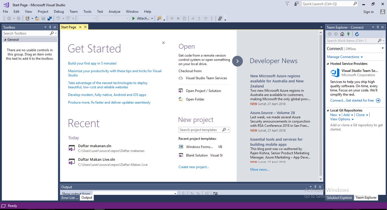
Task: Click the Toggle Word Wrap icon in Output
Action: pyautogui.click(x=215, y=193)
